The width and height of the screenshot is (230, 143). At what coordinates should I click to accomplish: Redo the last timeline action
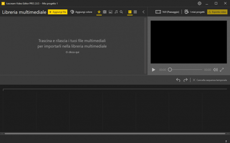pyautogui.click(x=185, y=80)
